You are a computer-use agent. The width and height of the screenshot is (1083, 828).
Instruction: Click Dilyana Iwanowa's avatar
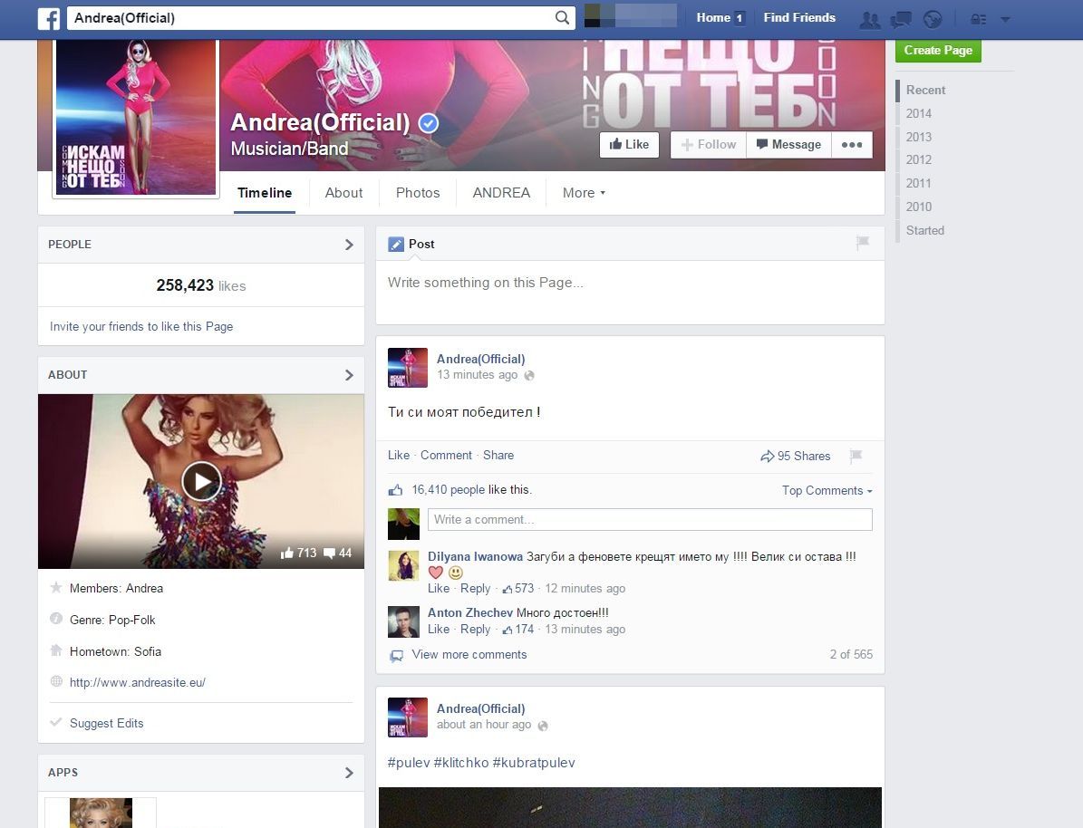point(403,565)
